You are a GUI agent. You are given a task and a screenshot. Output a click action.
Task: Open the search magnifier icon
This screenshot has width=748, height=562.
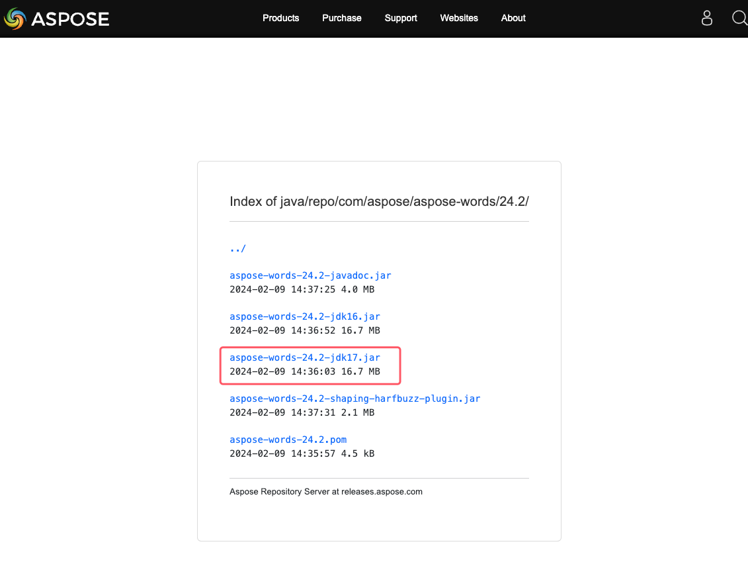tap(739, 18)
